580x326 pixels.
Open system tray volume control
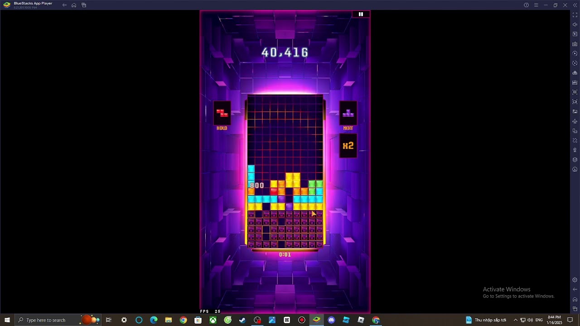(530, 320)
